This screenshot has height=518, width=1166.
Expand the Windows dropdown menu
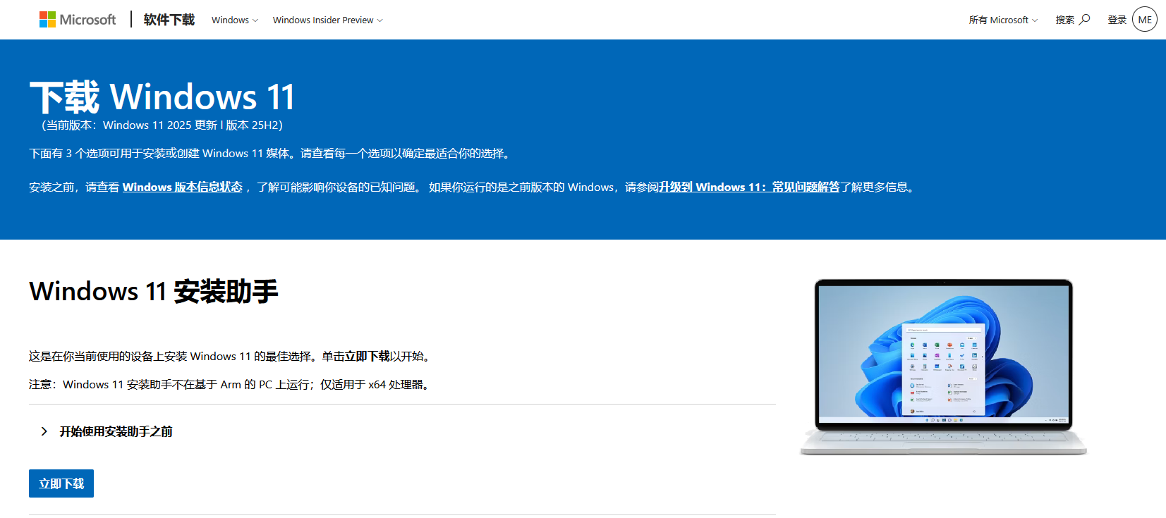[x=235, y=20]
